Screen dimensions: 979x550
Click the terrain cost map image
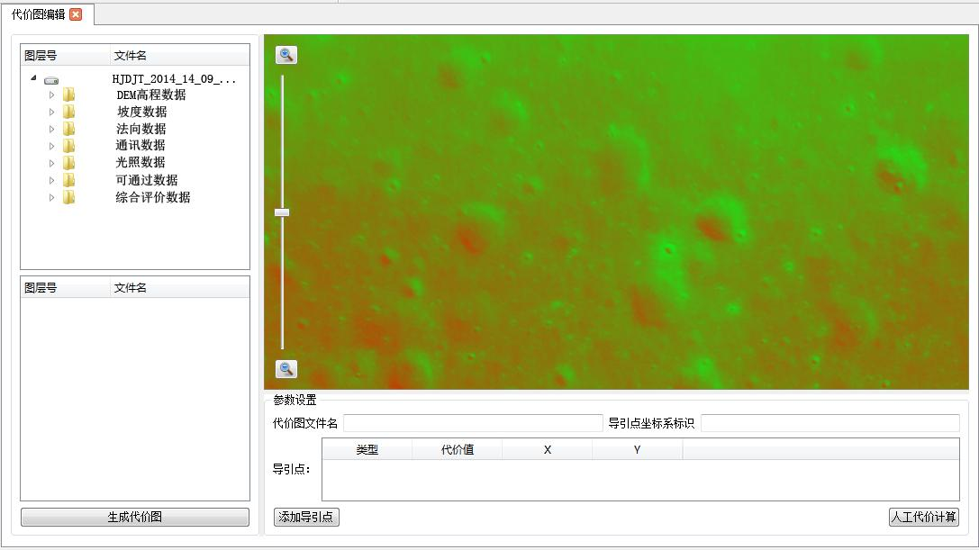(x=616, y=212)
